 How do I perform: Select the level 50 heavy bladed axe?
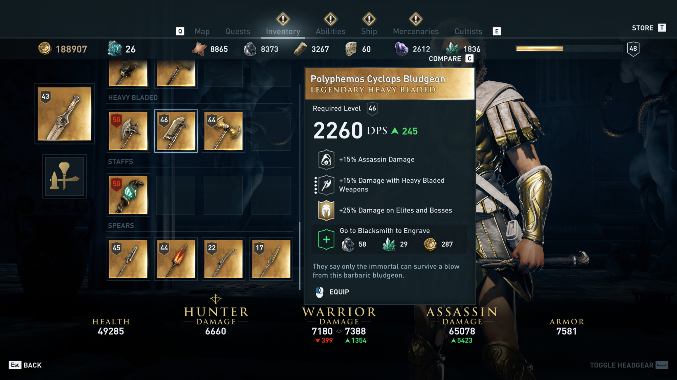click(128, 131)
